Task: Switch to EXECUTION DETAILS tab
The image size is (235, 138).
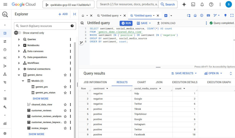Action: 185,82
